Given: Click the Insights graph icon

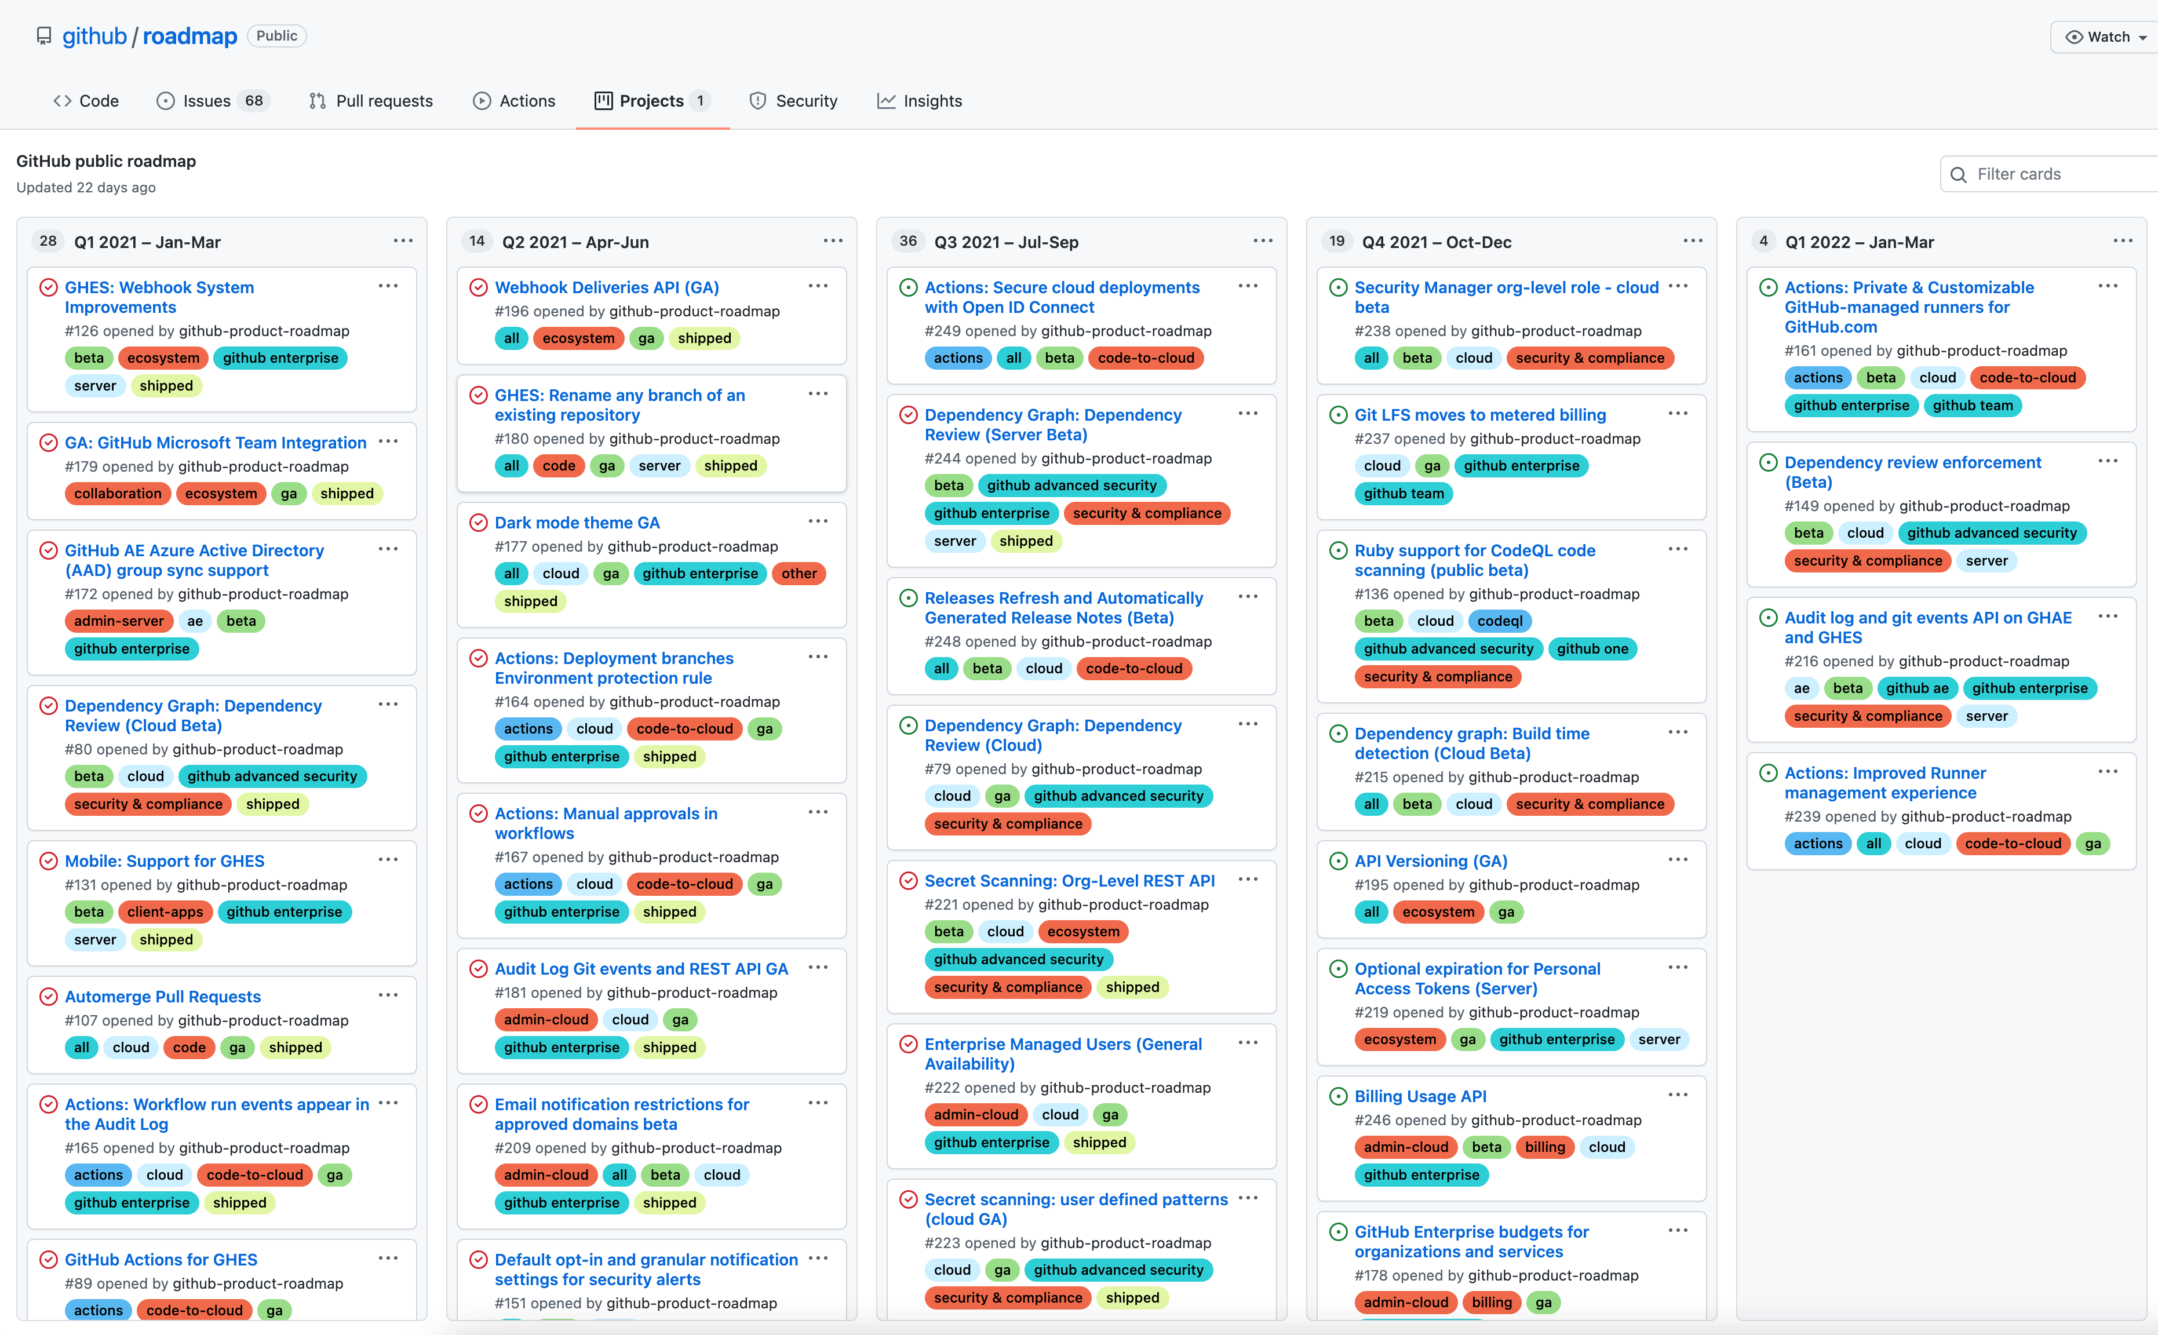Looking at the screenshot, I should (885, 101).
